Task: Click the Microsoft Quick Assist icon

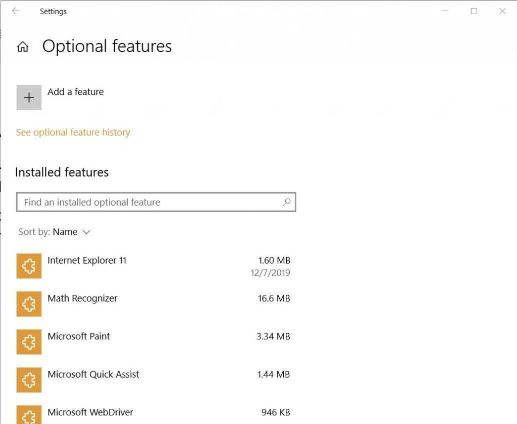Action: point(29,380)
